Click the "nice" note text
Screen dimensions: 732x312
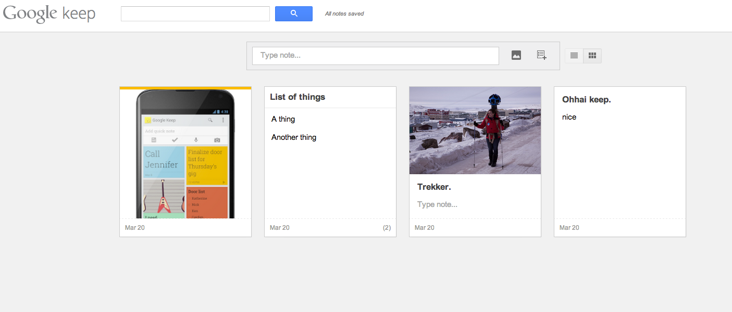(569, 117)
